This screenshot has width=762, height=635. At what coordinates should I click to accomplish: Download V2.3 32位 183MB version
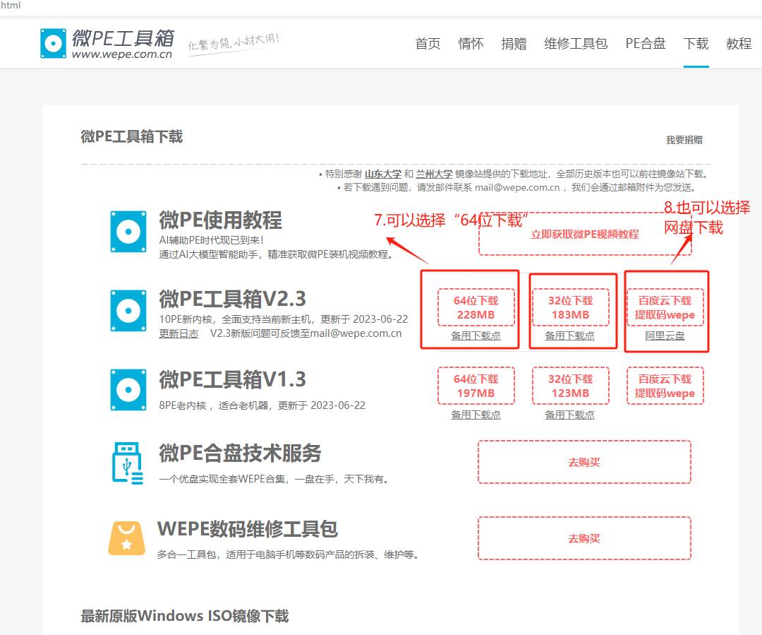[569, 307]
